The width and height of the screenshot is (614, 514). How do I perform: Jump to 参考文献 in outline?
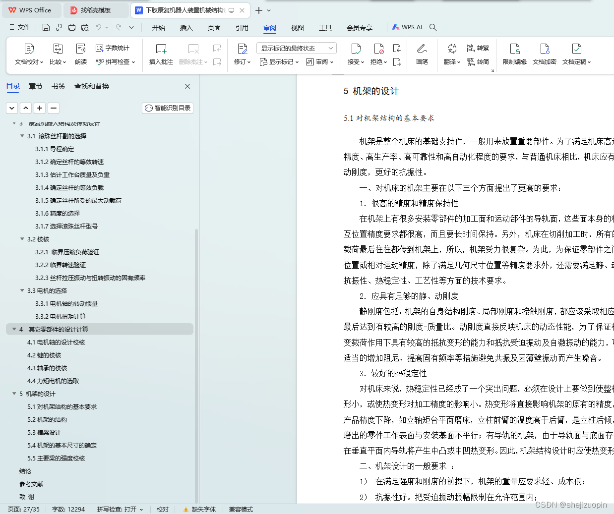point(31,484)
